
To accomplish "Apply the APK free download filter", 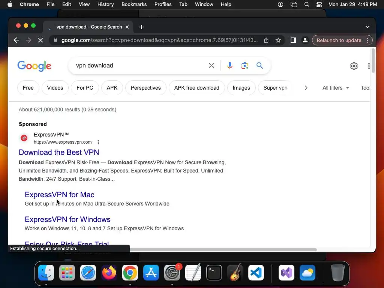I will (x=196, y=88).
